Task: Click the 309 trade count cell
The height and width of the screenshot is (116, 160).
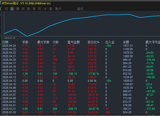Action: 55,109
